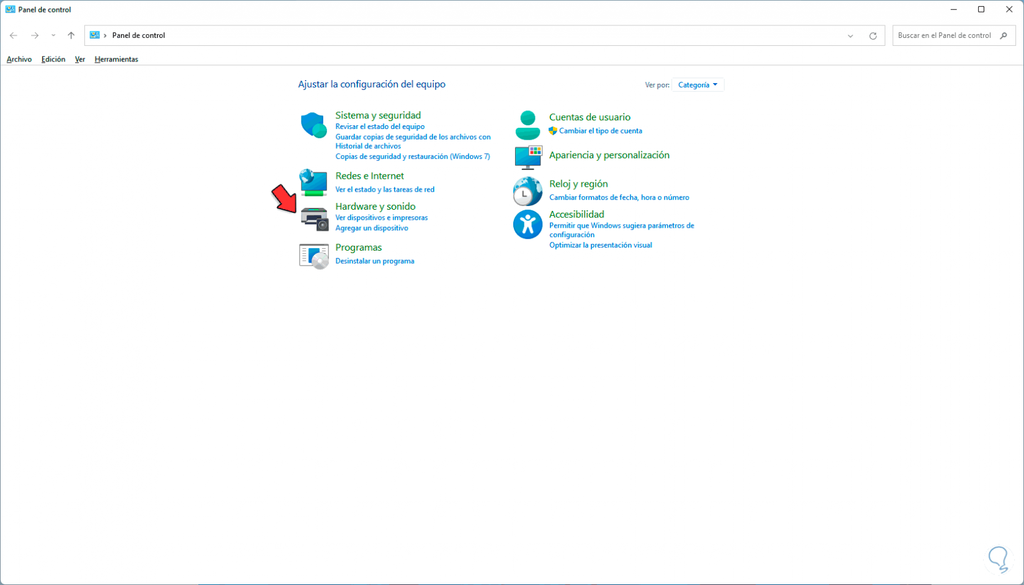Open the Sistema y seguridad shield icon
1024x585 pixels.
pyautogui.click(x=313, y=125)
